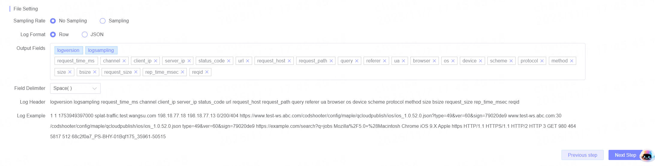Enable the Sampling radio option
655x166 pixels.
(103, 21)
